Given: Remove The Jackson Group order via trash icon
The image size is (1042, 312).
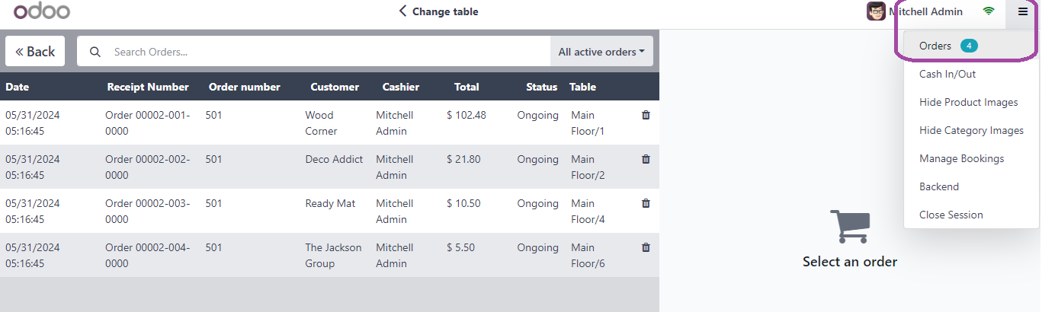Looking at the screenshot, I should pyautogui.click(x=646, y=247).
